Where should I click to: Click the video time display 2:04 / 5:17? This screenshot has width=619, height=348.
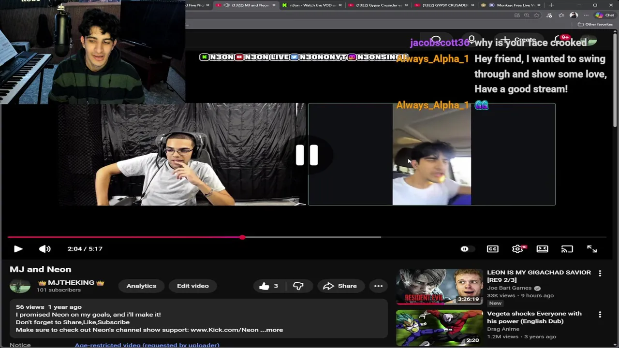coord(85,249)
